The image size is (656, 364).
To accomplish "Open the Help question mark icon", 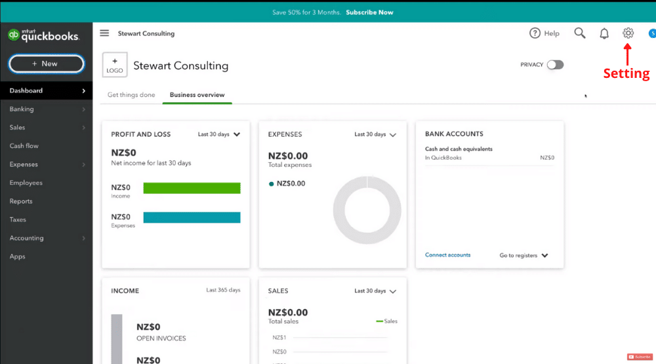I will 535,33.
